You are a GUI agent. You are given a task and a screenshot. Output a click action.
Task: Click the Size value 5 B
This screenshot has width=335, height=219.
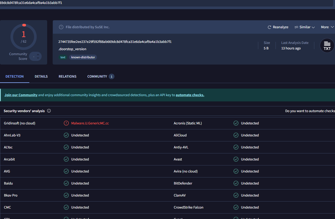coord(266,48)
